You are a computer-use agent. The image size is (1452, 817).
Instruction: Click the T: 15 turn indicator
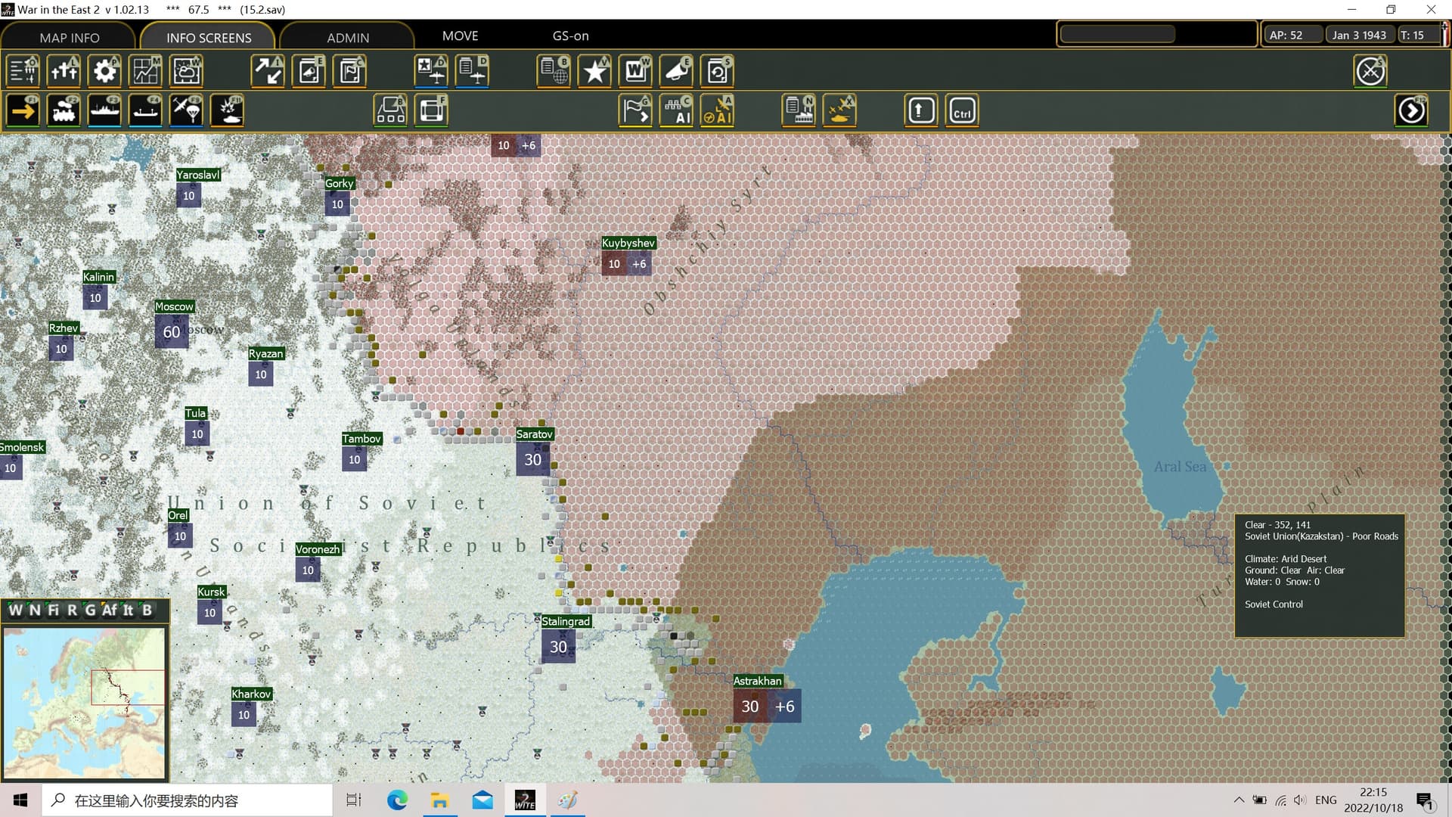[1417, 35]
